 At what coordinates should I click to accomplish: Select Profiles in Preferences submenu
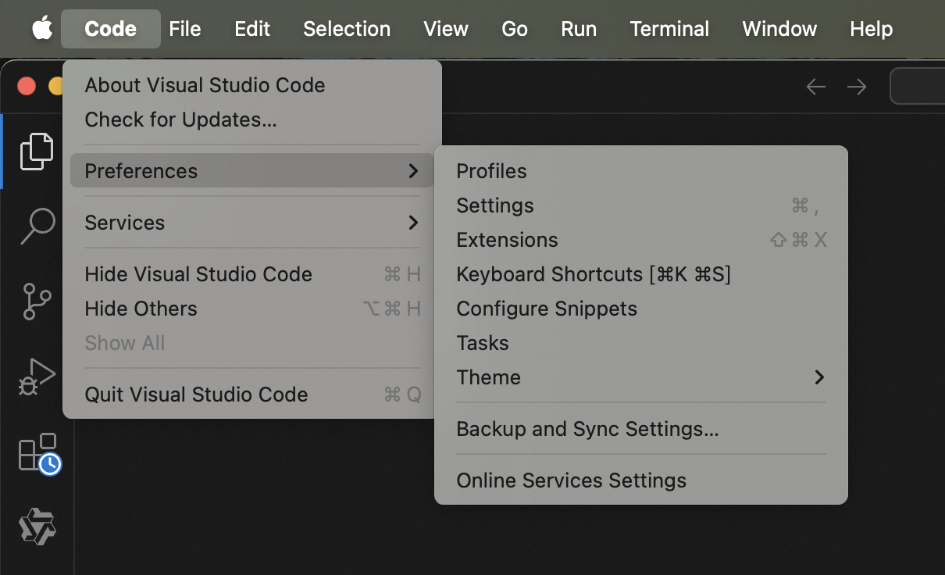[x=641, y=171]
